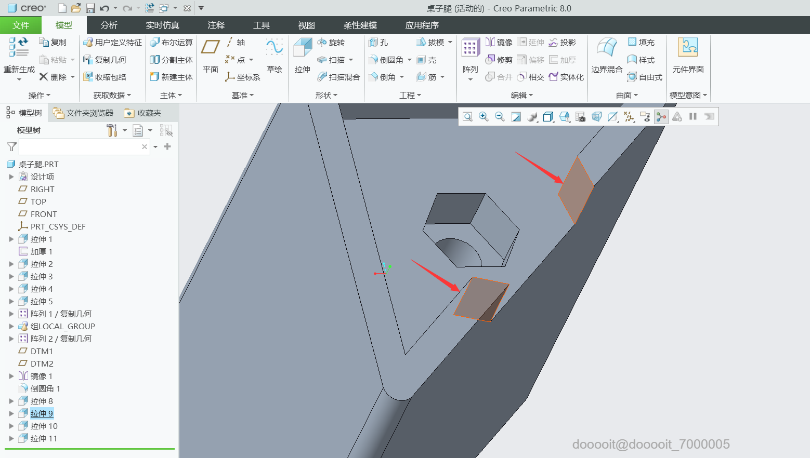Undo the last action
Image resolution: width=810 pixels, height=458 pixels.
(x=104, y=8)
